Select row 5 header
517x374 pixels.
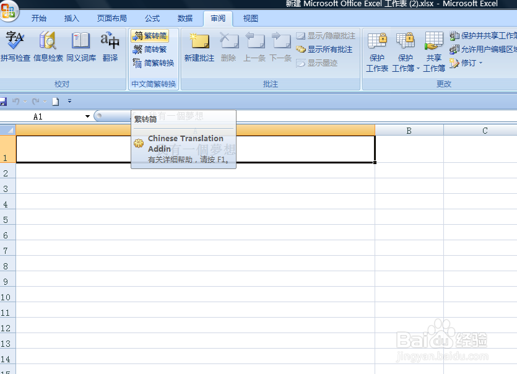click(x=8, y=217)
